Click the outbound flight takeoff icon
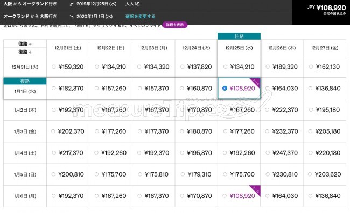Viewport: 350px width, 213px height. (x=72, y=4)
